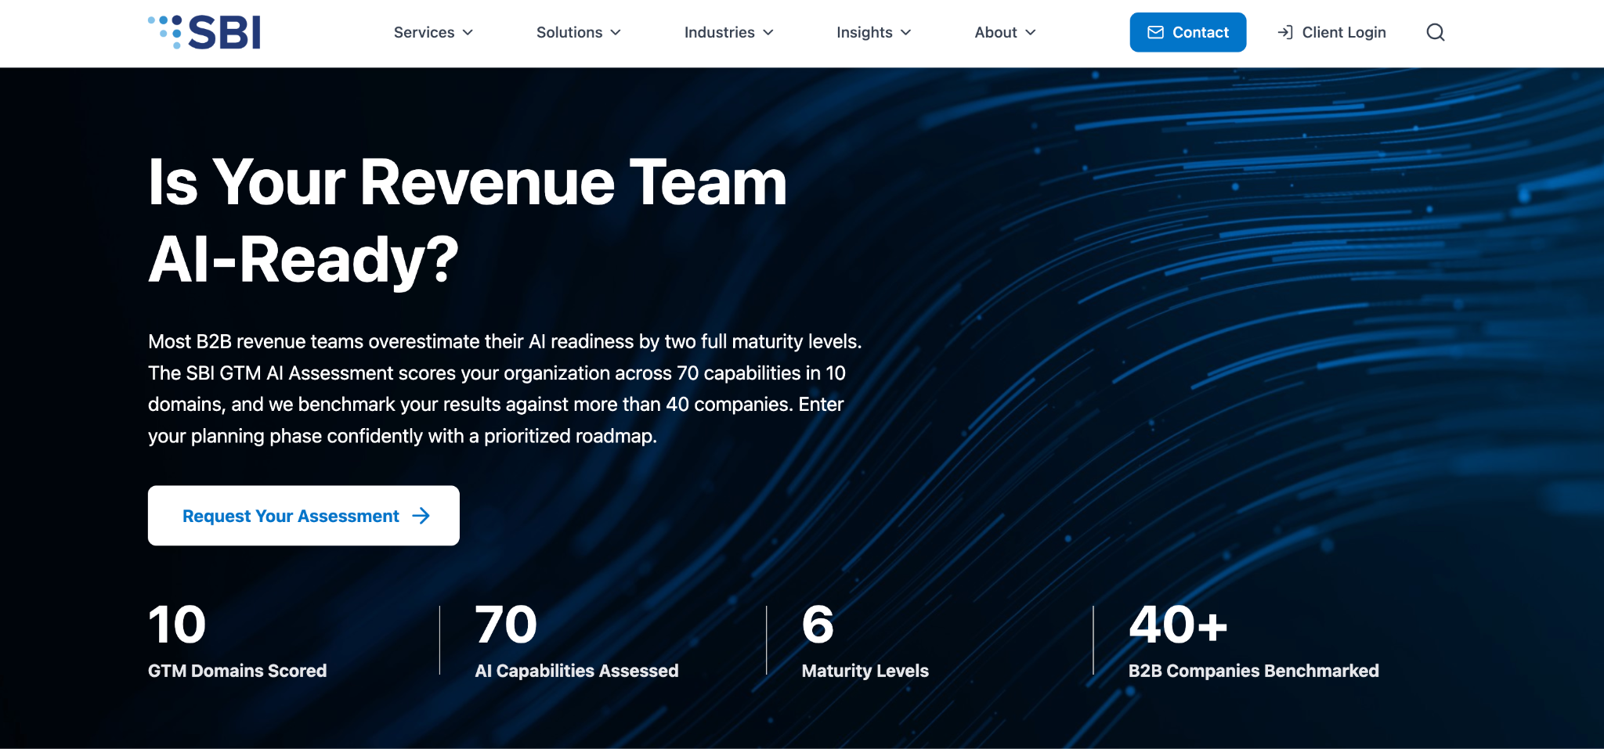Open the About menu
The height and width of the screenshot is (749, 1604).
tap(1006, 32)
